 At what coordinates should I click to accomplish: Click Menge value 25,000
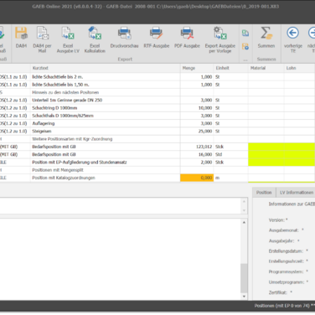click(205, 132)
